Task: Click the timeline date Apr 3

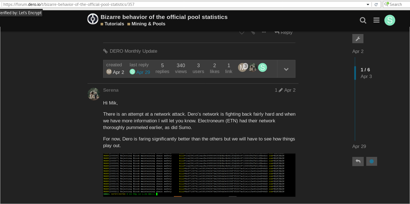Action: pyautogui.click(x=366, y=76)
